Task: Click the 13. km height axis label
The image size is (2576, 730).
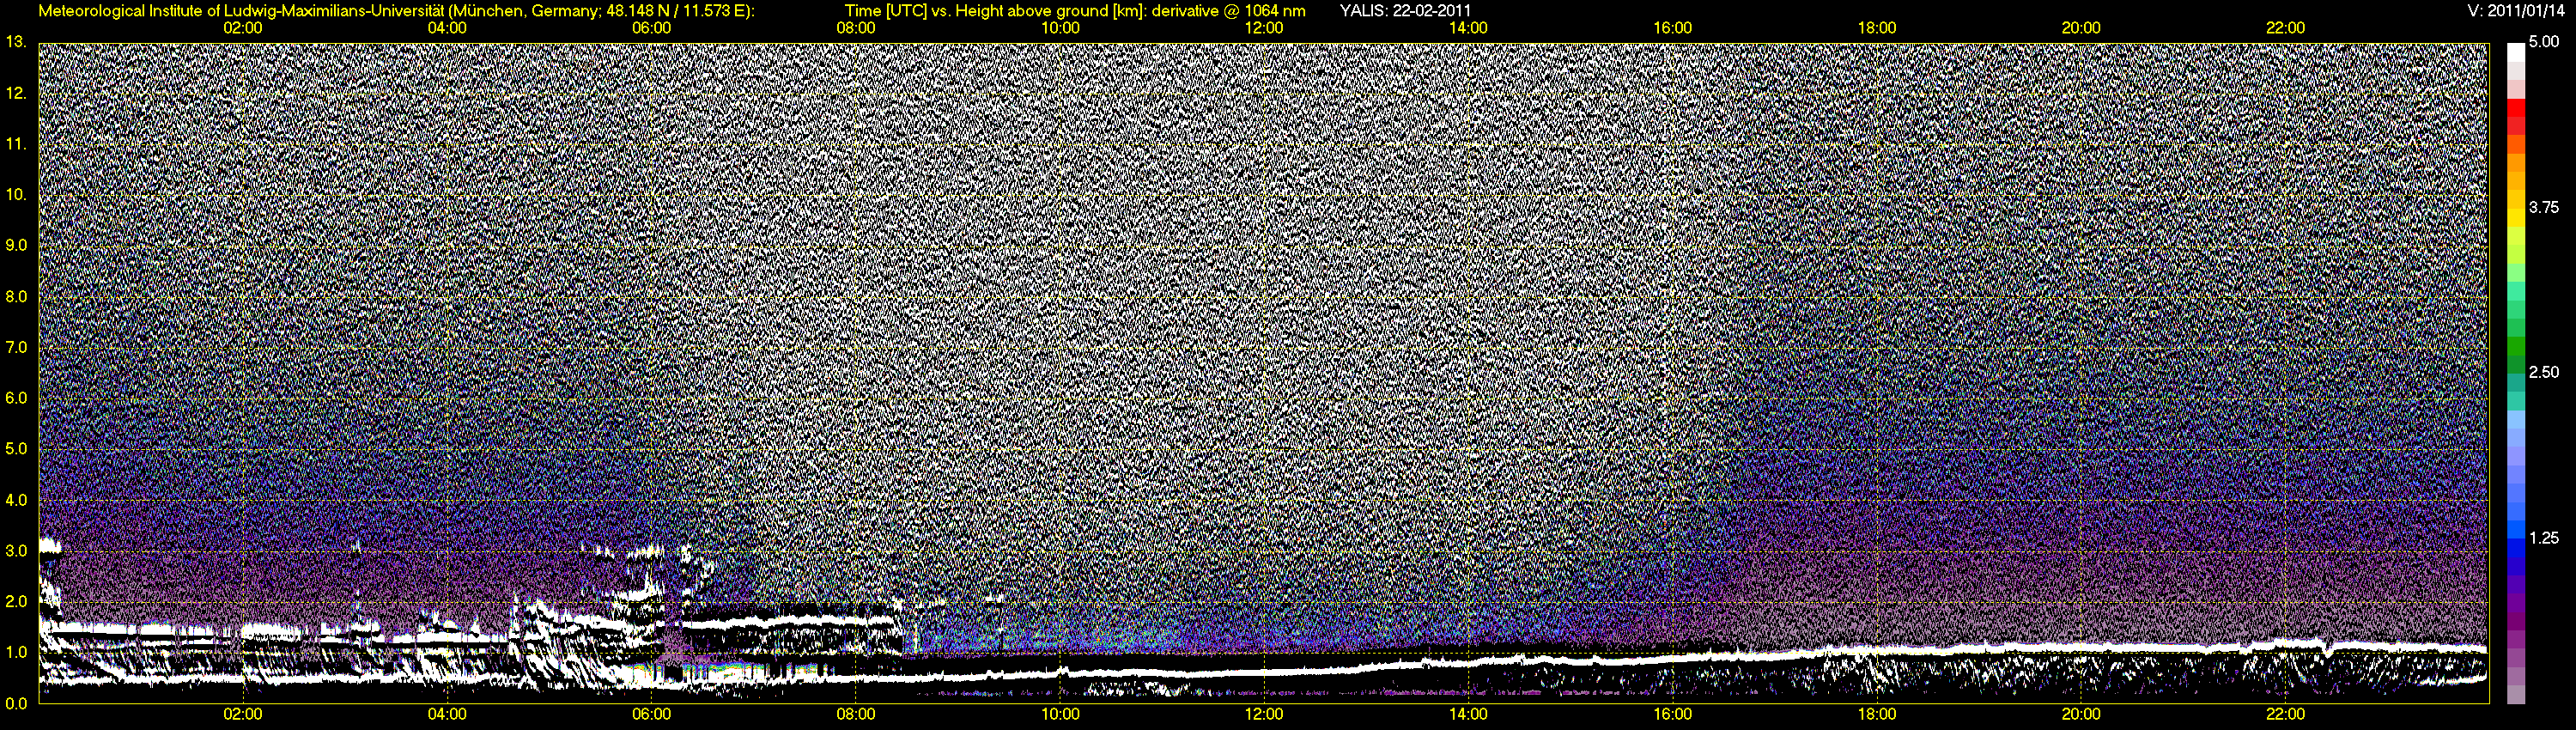Action: (x=15, y=42)
